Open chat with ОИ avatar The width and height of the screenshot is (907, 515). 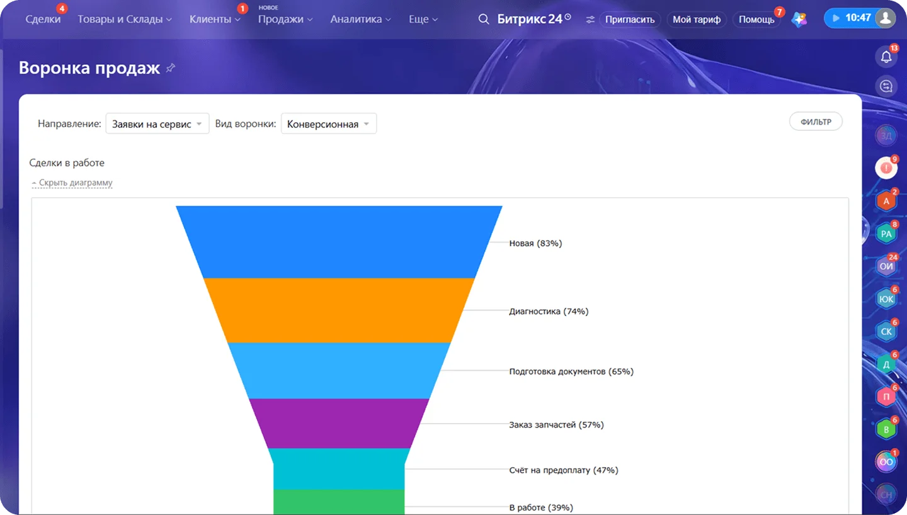click(886, 266)
